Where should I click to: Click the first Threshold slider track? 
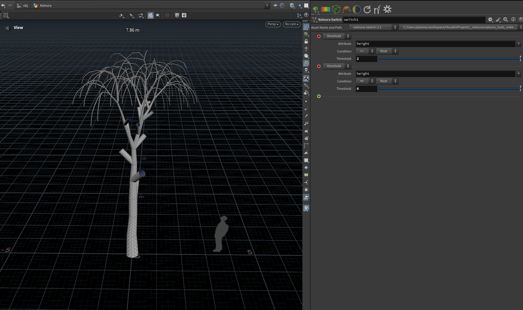[x=448, y=58]
